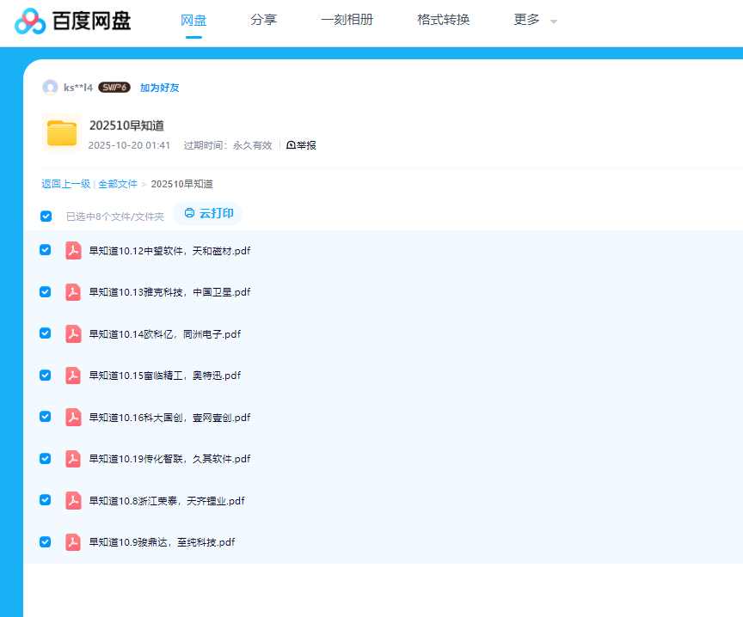Click the SVIP6 membership badge
Image resolution: width=743 pixels, height=617 pixels.
pyautogui.click(x=114, y=88)
